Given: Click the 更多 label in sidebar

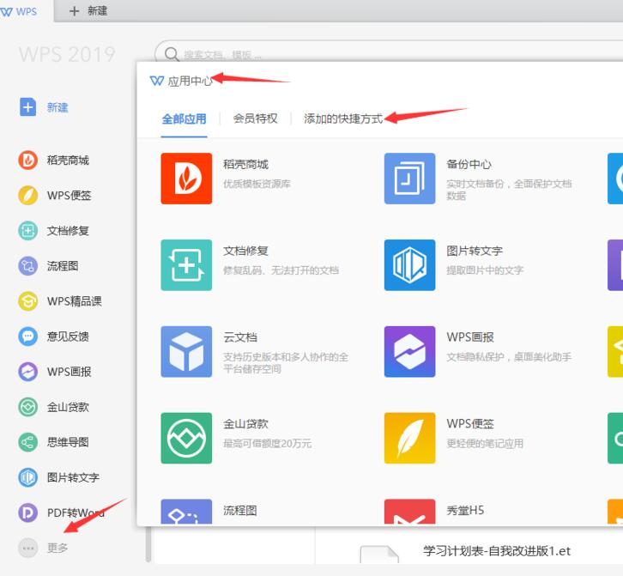Looking at the screenshot, I should 57,549.
